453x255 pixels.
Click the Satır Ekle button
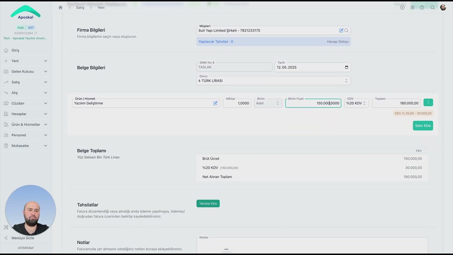pyautogui.click(x=423, y=126)
